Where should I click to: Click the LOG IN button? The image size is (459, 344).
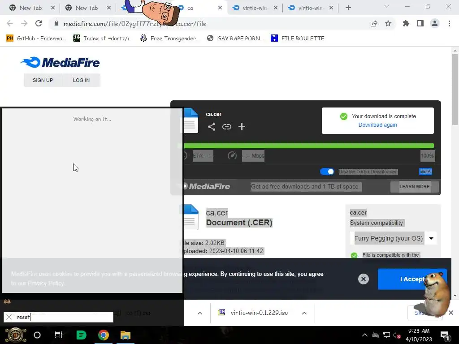click(x=81, y=80)
